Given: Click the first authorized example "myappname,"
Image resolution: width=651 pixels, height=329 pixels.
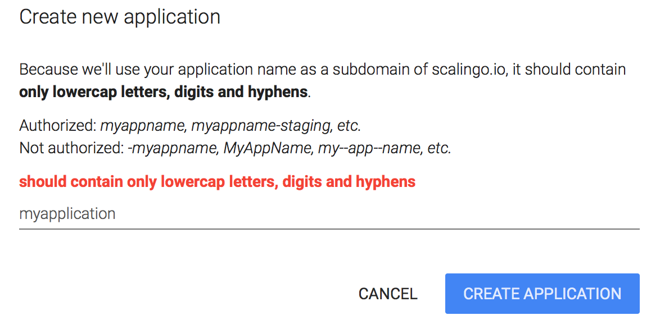Looking at the screenshot, I should 144,126.
